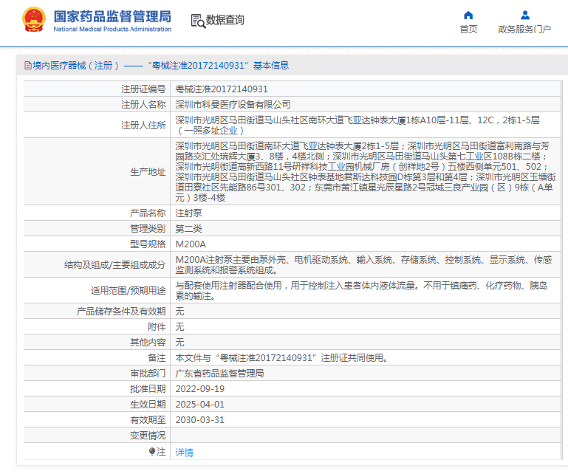The height and width of the screenshot is (474, 568).
Task: Click the 生产地址 row label
Action: [148, 172]
